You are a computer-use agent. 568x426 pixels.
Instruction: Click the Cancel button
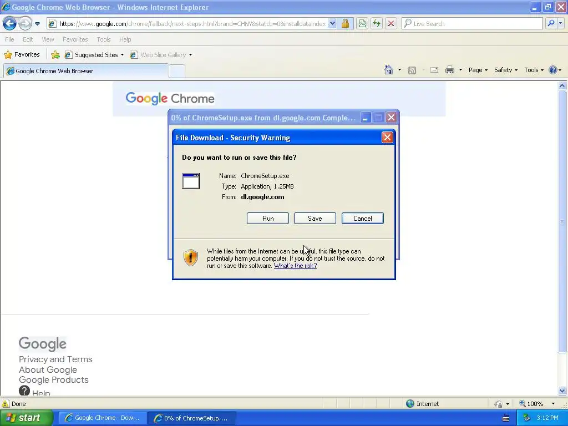tap(363, 219)
